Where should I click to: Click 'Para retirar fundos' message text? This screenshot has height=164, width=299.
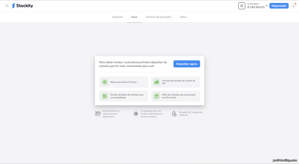pos(133,64)
